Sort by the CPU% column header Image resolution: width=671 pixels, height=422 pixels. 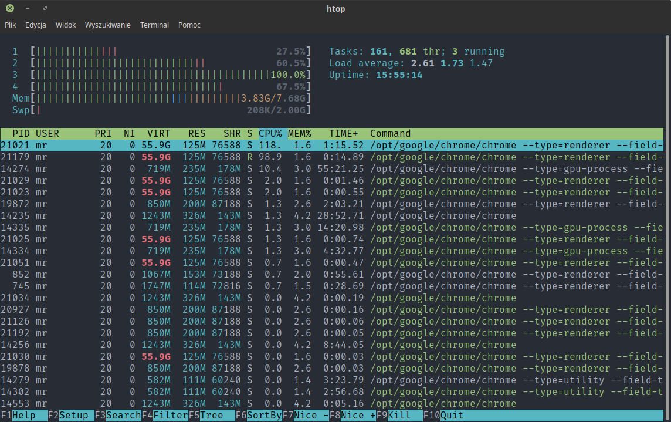click(270, 134)
